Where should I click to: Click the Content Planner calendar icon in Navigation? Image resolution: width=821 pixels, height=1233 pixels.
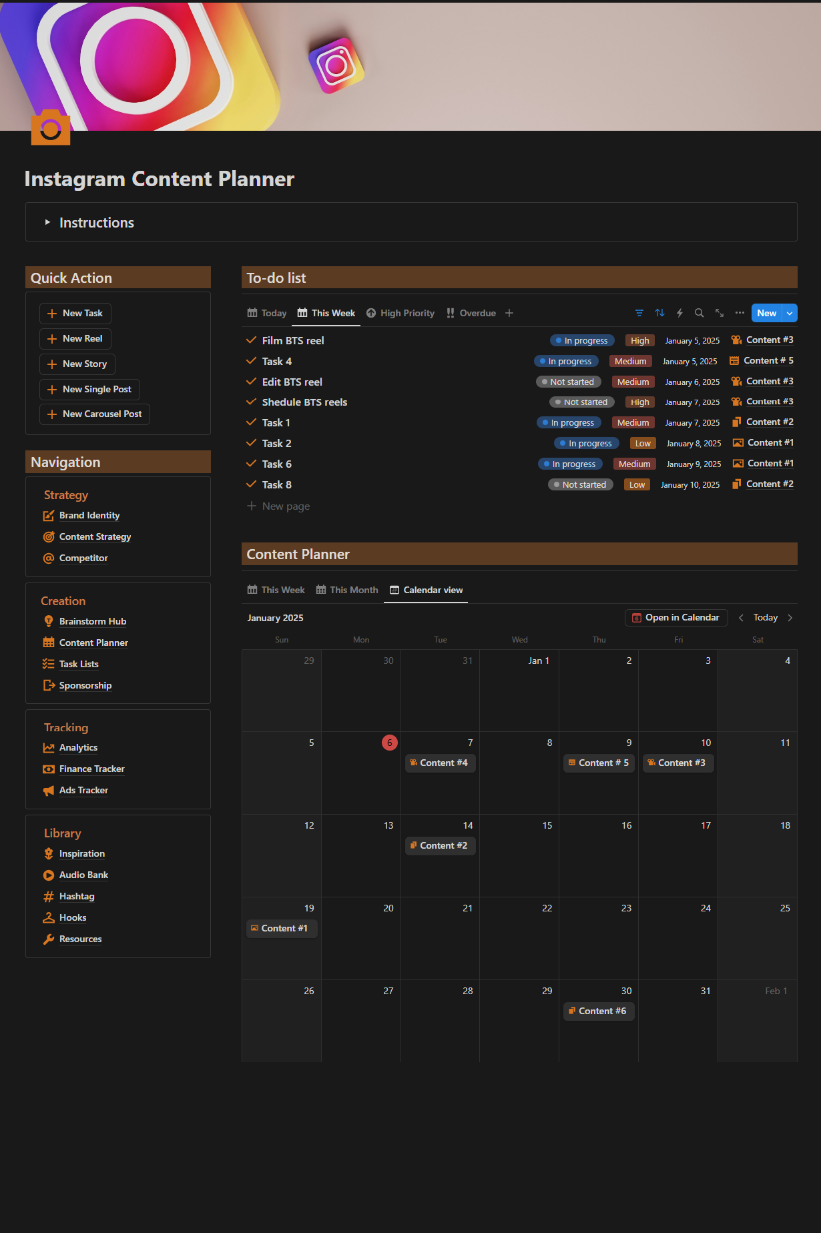click(x=49, y=643)
